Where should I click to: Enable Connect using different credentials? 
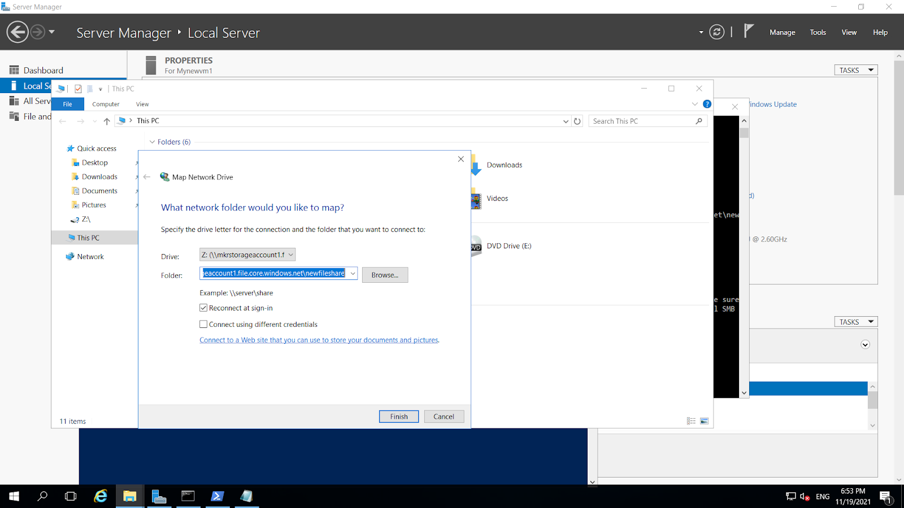tap(203, 324)
